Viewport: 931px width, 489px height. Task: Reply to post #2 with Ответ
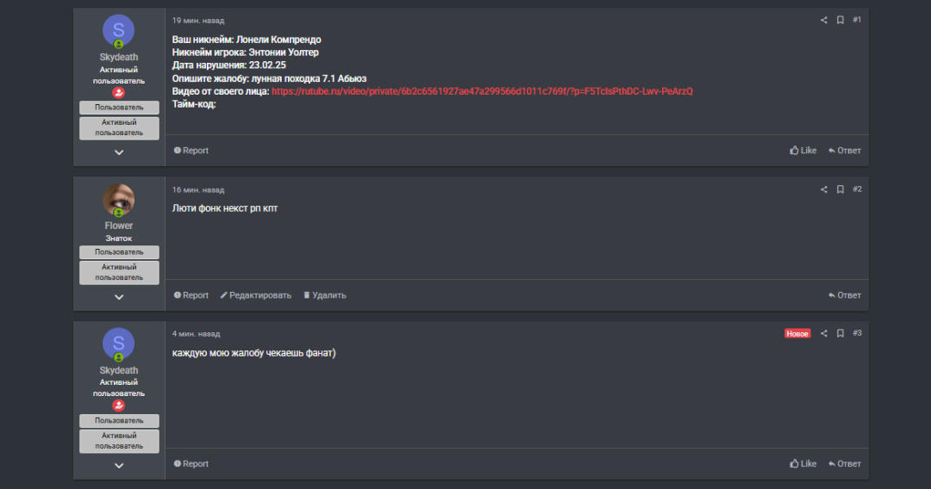(x=844, y=295)
